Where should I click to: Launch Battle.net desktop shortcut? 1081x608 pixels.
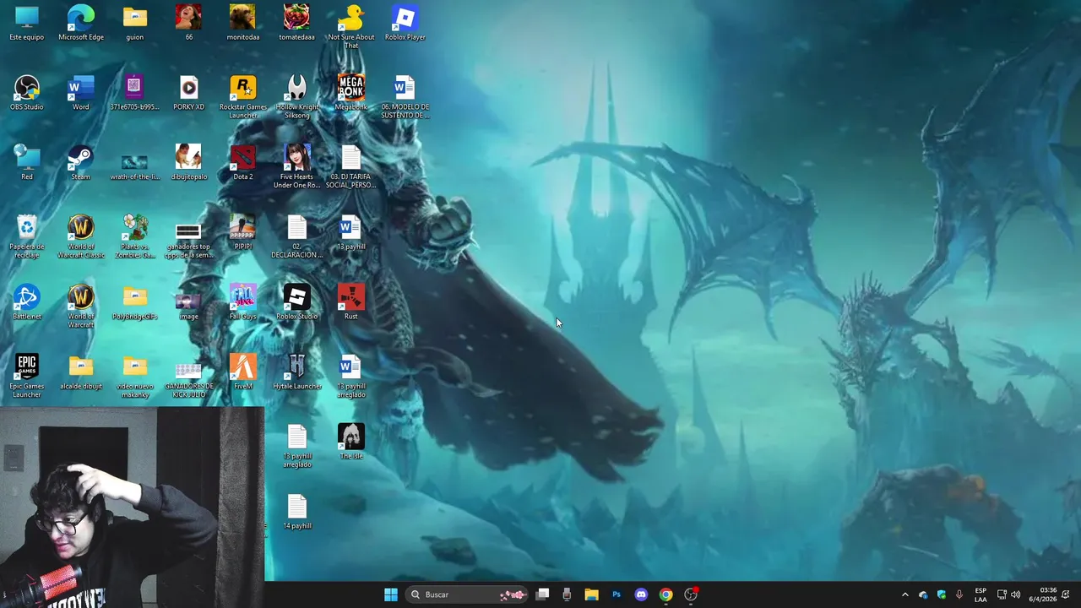point(27,302)
